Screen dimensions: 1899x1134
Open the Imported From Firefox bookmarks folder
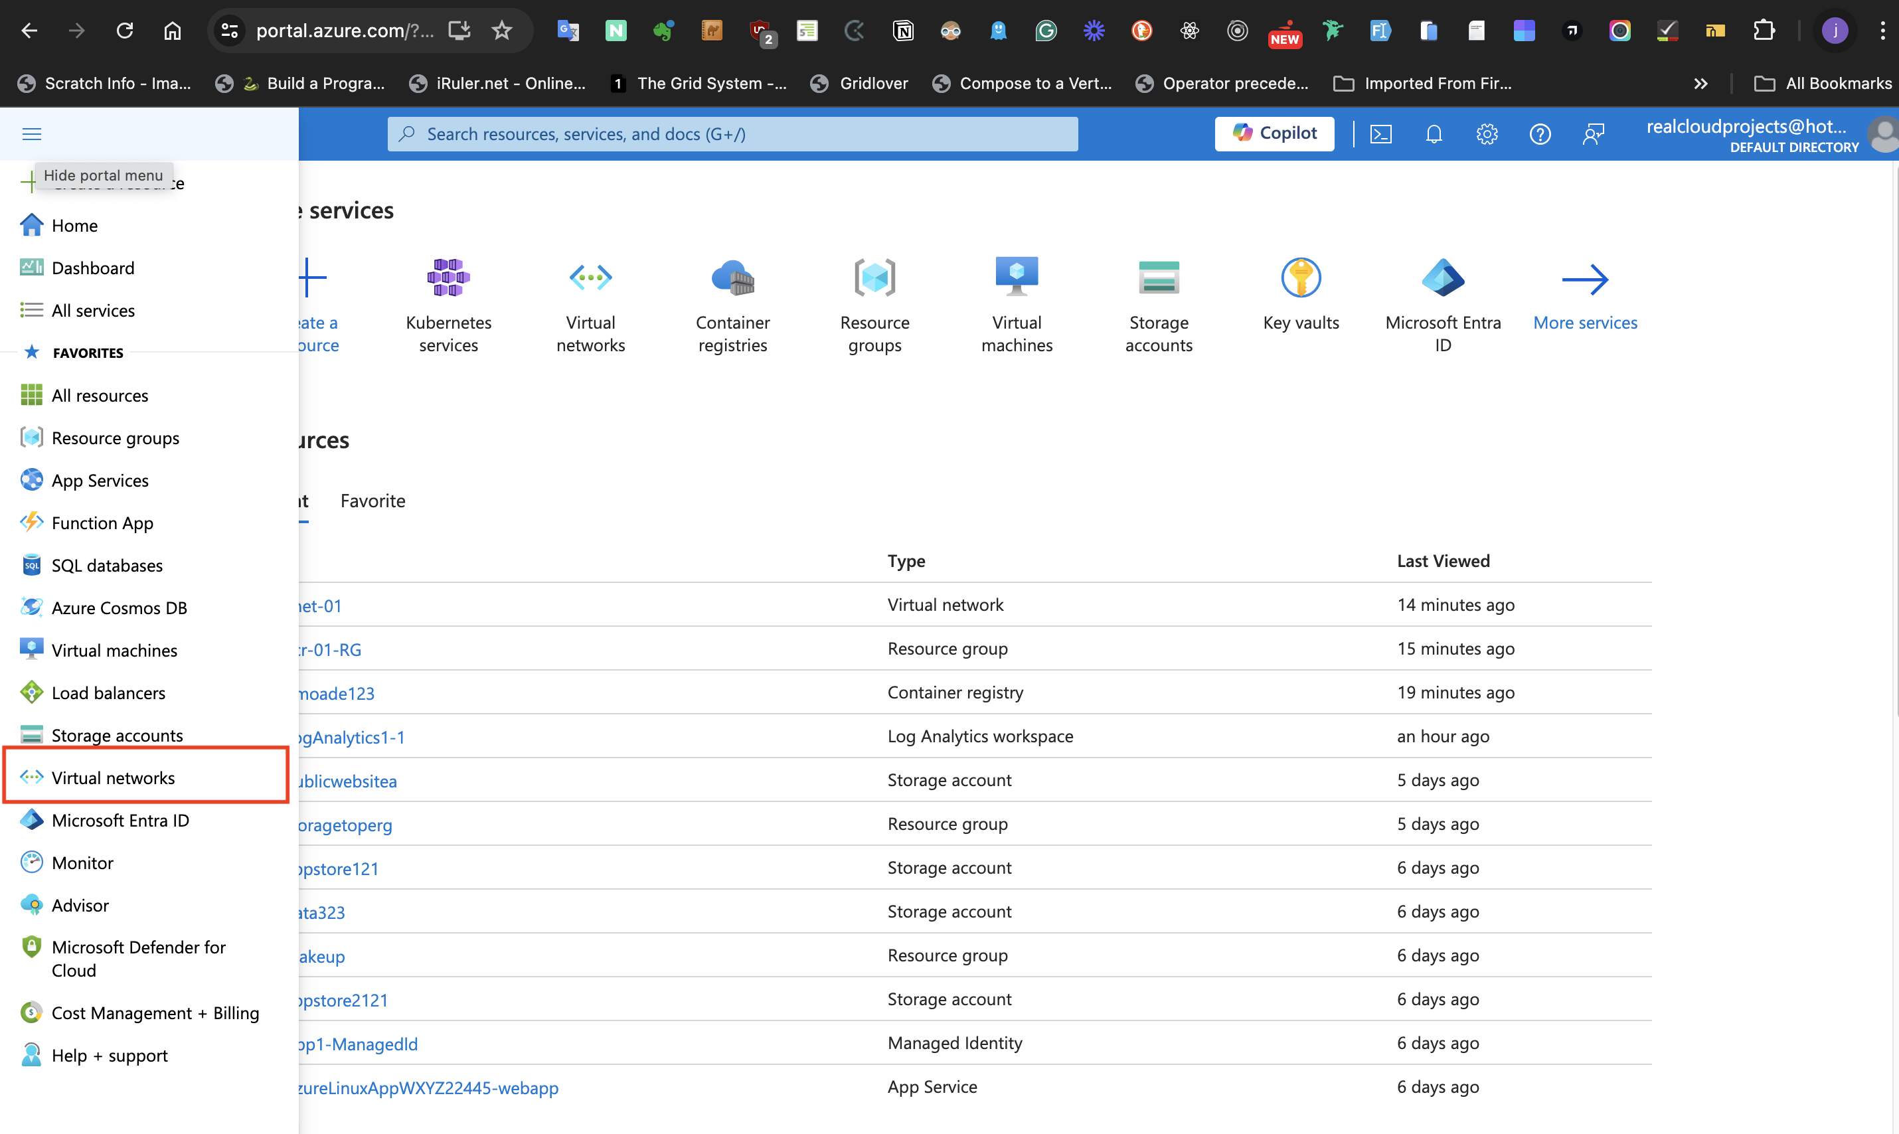[x=1423, y=83]
